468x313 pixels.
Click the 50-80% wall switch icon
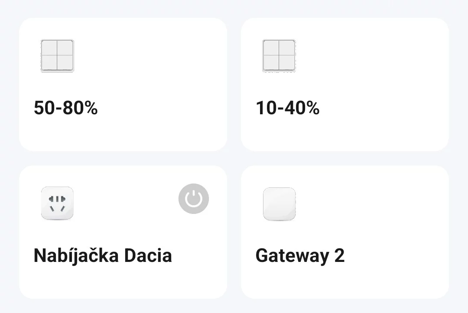coord(57,56)
